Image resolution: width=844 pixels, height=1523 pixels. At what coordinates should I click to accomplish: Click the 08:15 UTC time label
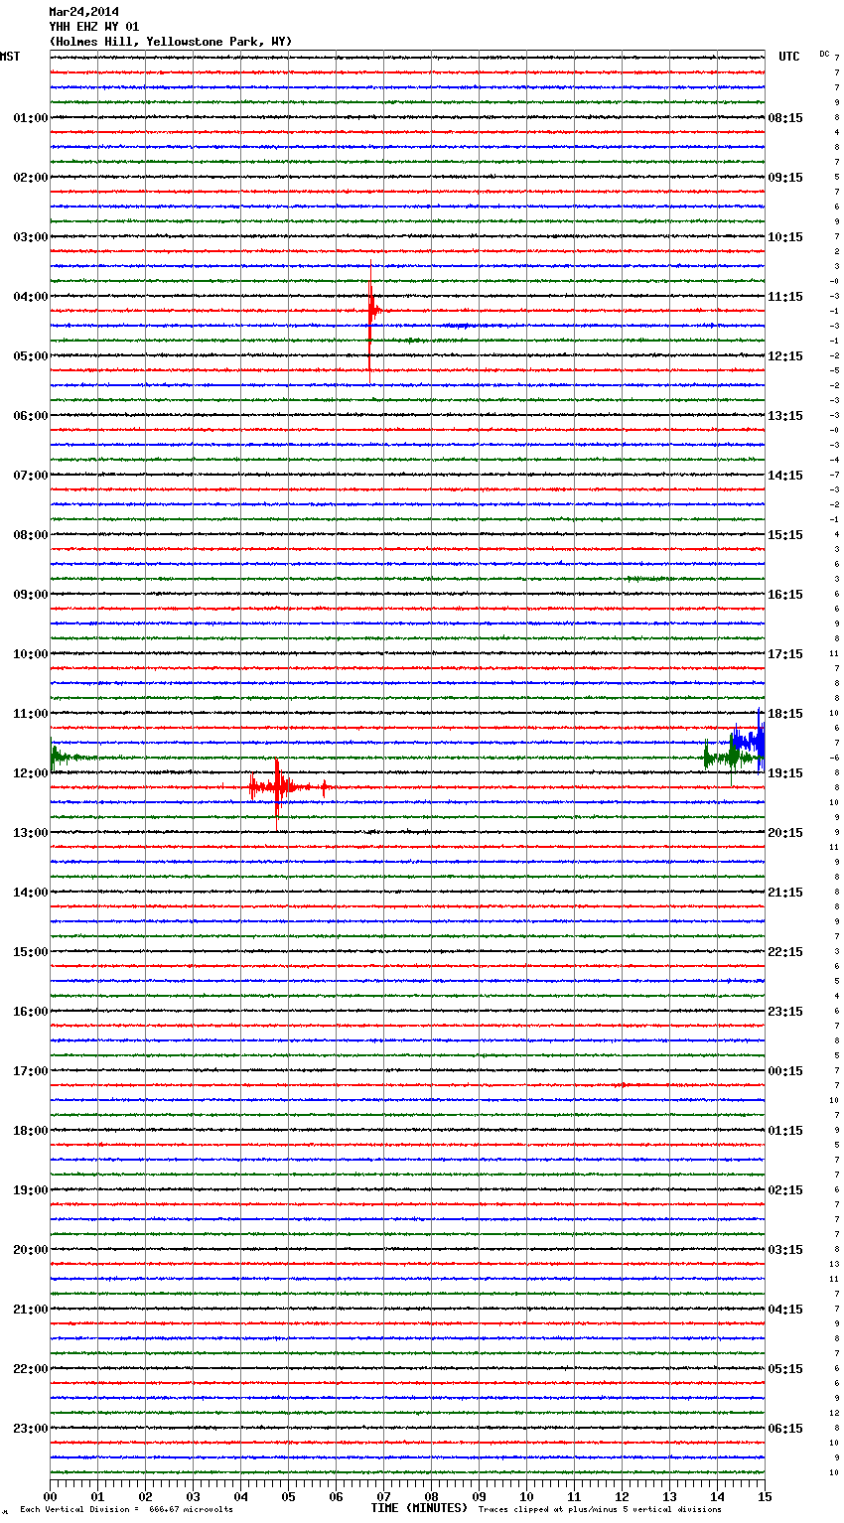click(x=785, y=118)
